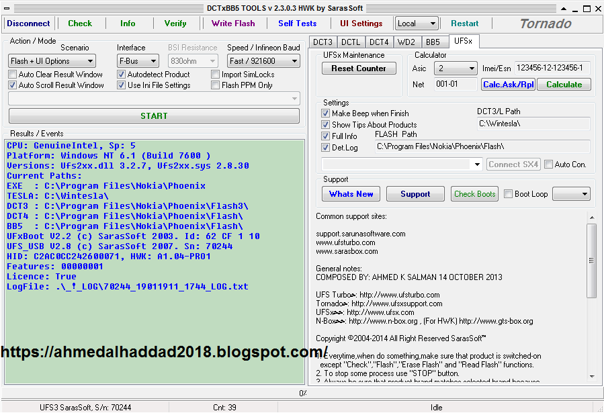The image size is (604, 413).
Task: Click www.ufsturbo.com in support sites
Action: tap(345, 242)
